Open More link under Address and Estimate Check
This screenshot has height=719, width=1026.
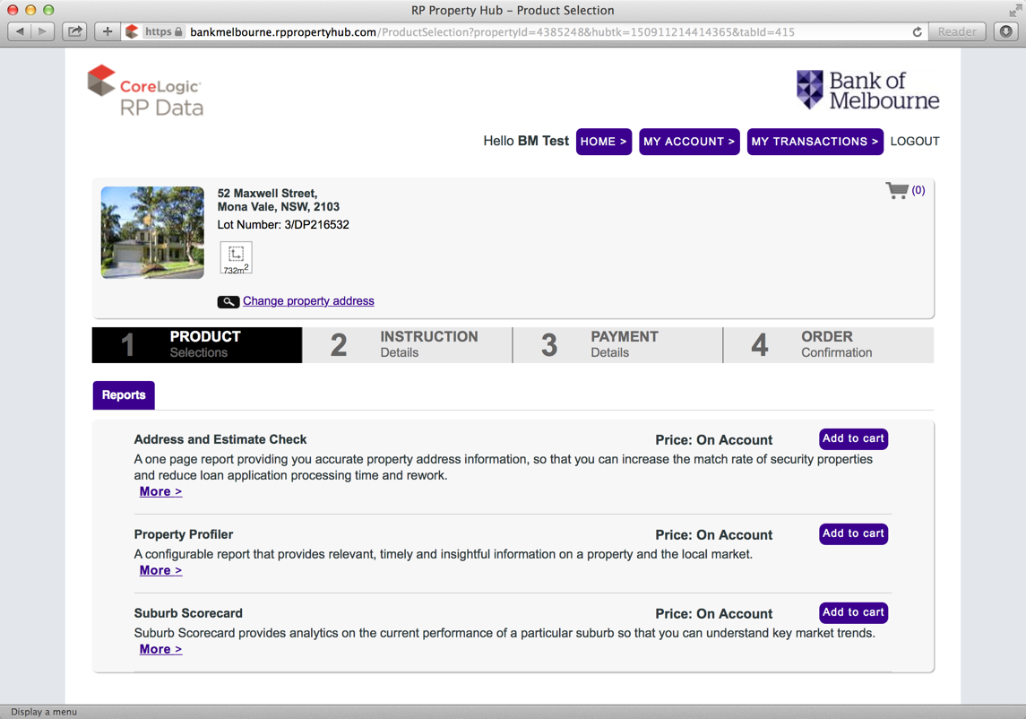coord(160,492)
